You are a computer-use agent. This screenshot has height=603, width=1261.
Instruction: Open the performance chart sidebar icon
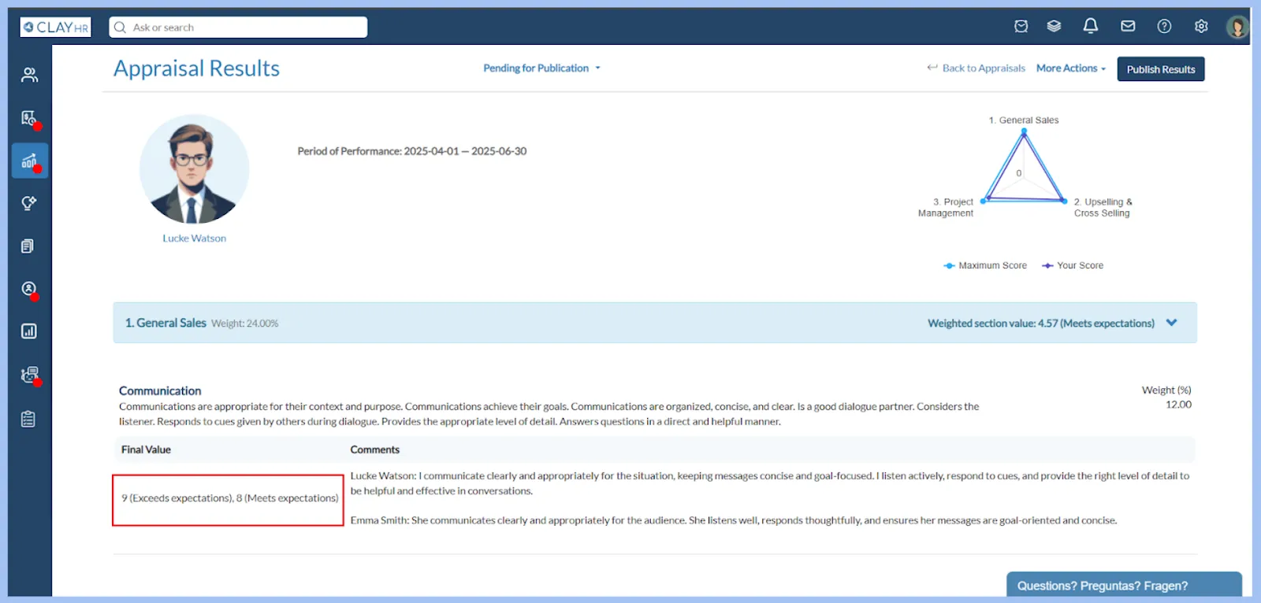coord(30,161)
